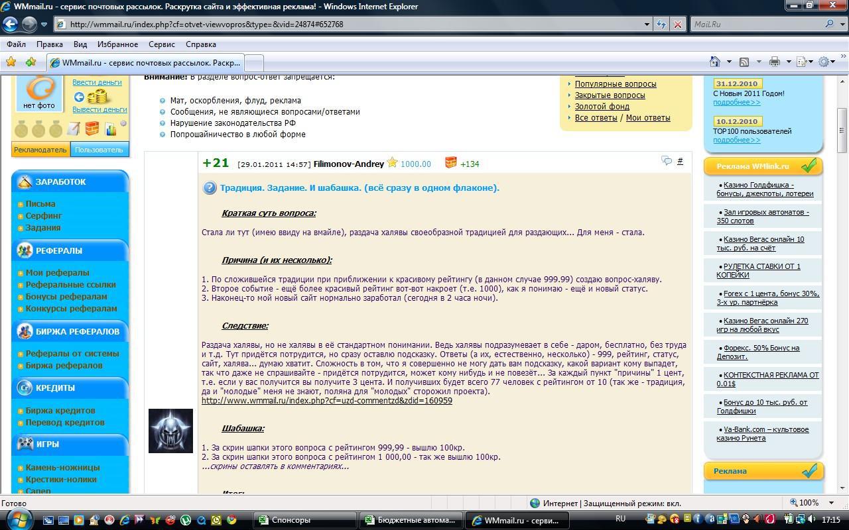Open the Сервис menu

point(162,44)
